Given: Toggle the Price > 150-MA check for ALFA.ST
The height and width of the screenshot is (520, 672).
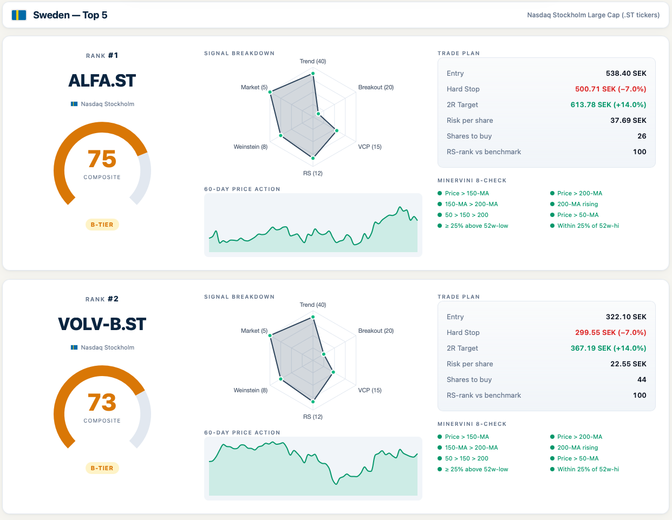Looking at the screenshot, I should pyautogui.click(x=465, y=193).
